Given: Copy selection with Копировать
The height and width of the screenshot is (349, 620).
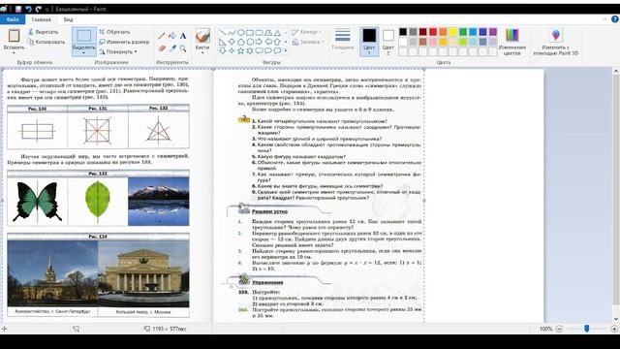Looking at the screenshot, I should coord(46,42).
